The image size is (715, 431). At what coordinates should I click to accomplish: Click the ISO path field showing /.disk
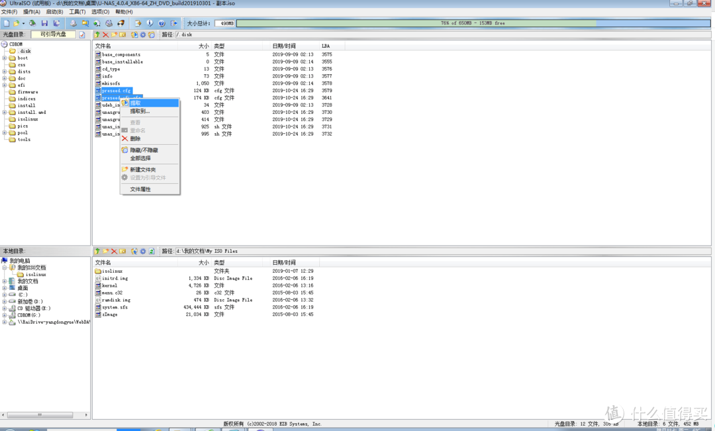point(442,34)
